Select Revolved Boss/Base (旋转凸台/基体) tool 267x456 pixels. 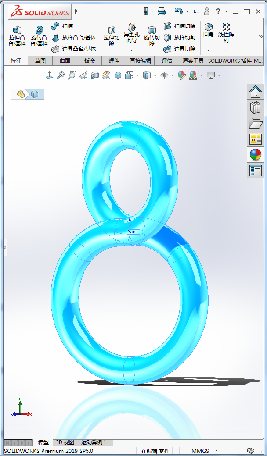[40, 36]
